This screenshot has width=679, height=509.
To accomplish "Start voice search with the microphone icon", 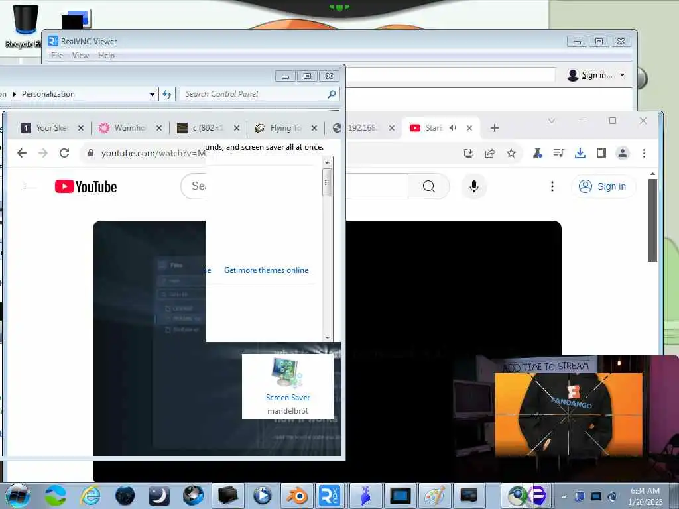I will [474, 186].
